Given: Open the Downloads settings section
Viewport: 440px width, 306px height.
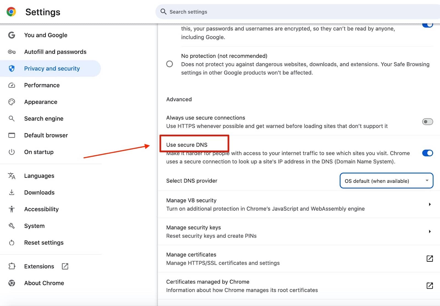Looking at the screenshot, I should click(x=39, y=193).
